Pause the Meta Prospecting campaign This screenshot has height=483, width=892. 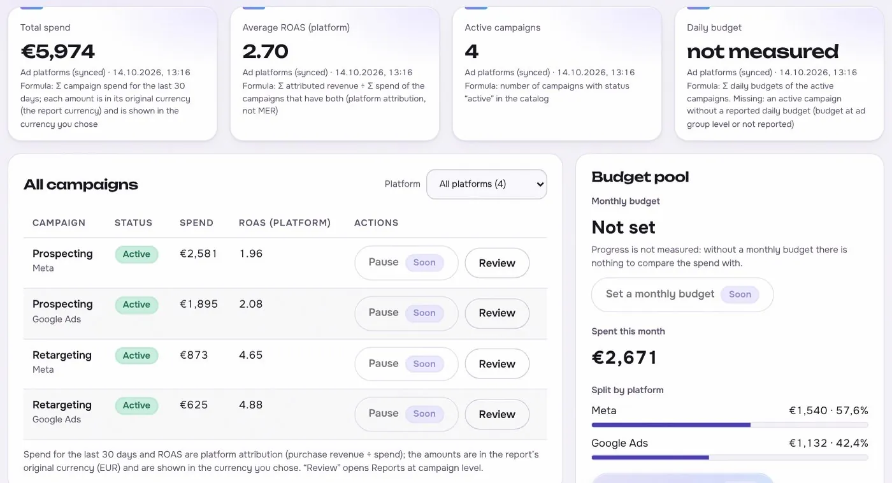point(406,263)
